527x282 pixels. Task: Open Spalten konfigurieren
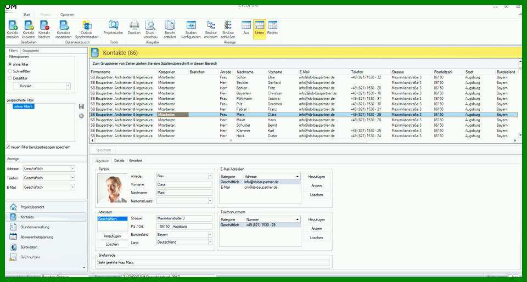click(191, 26)
